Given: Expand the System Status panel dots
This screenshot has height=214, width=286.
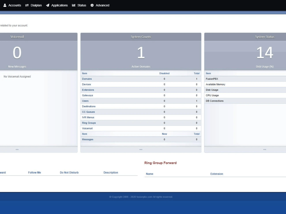Looking at the screenshot, I should pyautogui.click(x=265, y=150).
